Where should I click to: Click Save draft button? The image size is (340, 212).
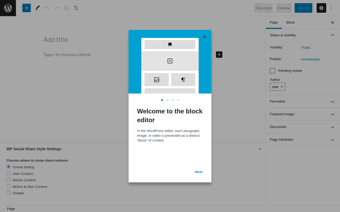point(263,8)
